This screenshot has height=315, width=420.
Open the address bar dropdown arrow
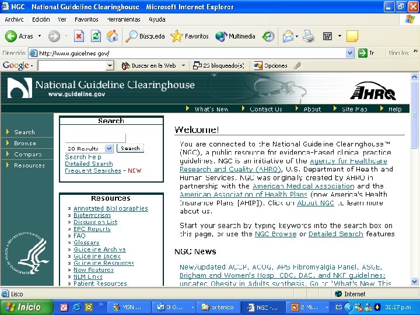tap(349, 53)
